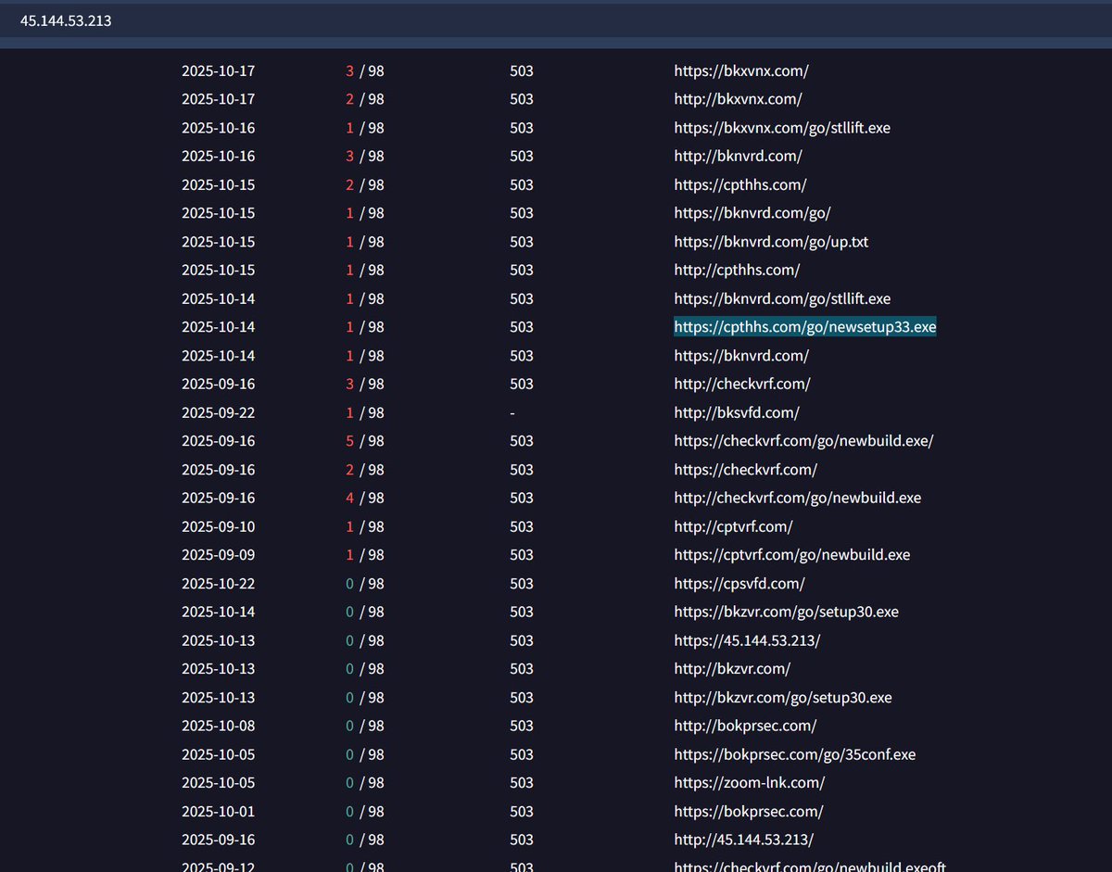Click 2025-09-09 date cell
This screenshot has height=872, width=1112.
pos(219,555)
